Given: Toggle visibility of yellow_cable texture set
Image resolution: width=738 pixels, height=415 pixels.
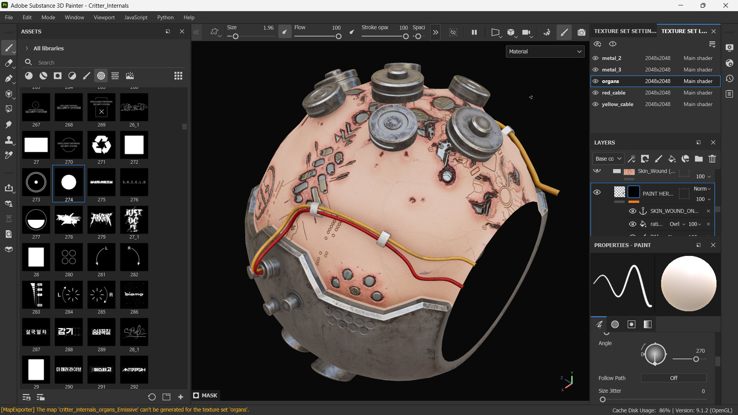Looking at the screenshot, I should pyautogui.click(x=595, y=104).
